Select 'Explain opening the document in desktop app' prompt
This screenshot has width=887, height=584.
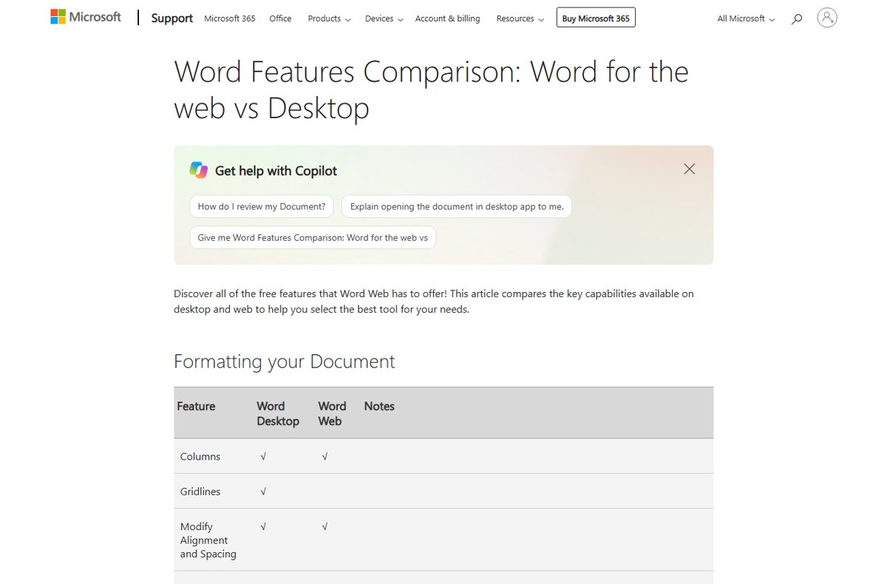pos(457,206)
